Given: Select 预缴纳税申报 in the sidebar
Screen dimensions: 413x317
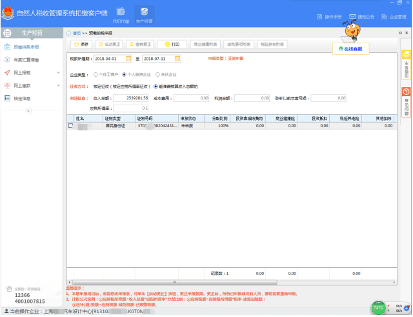Looking at the screenshot, I should [x=26, y=47].
